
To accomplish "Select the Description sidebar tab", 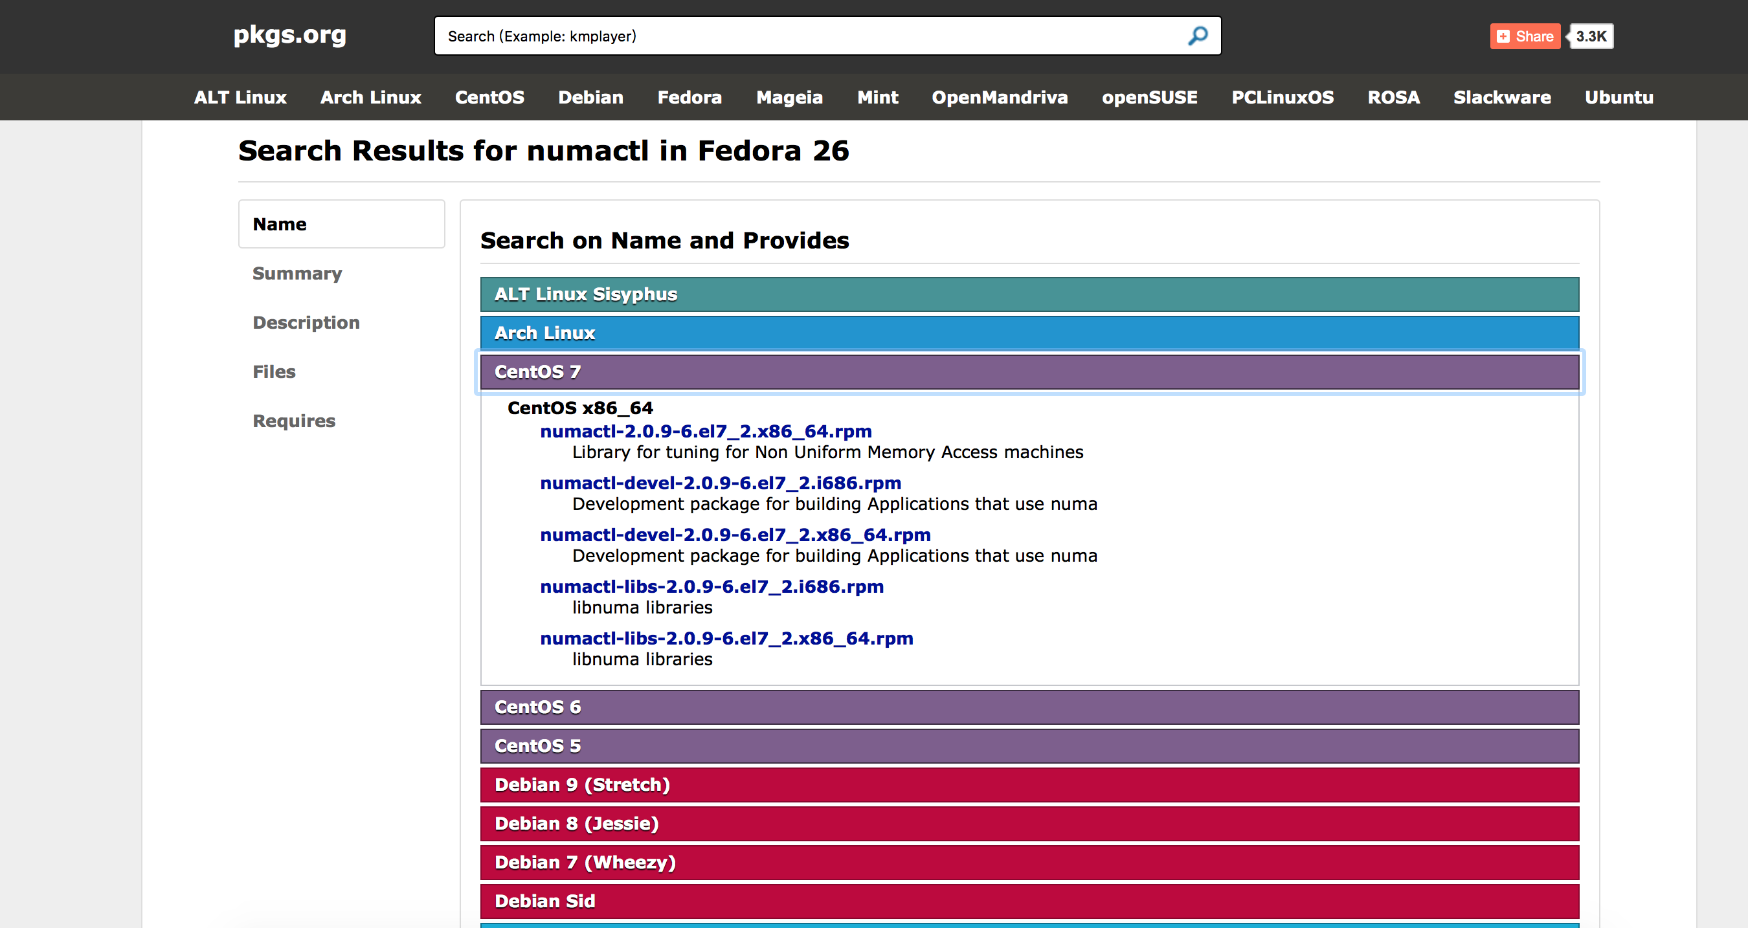I will coord(306,322).
